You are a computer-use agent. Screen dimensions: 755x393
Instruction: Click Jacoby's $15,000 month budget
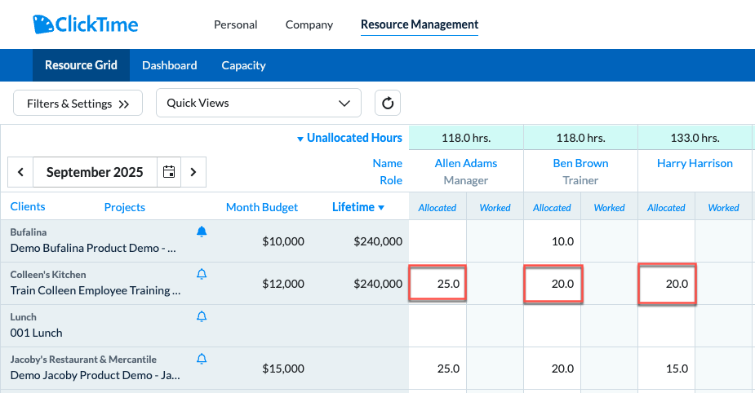[x=283, y=369]
